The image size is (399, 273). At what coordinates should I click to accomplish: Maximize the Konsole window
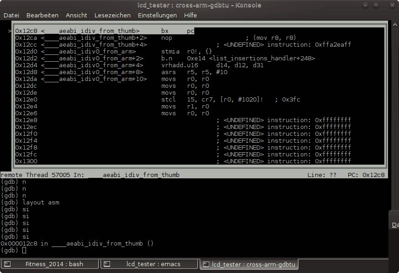click(x=376, y=5)
